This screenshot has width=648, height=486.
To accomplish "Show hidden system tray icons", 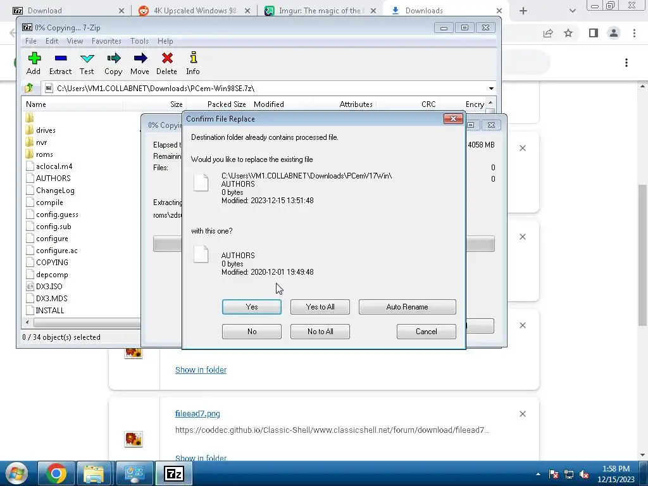I will click(538, 475).
